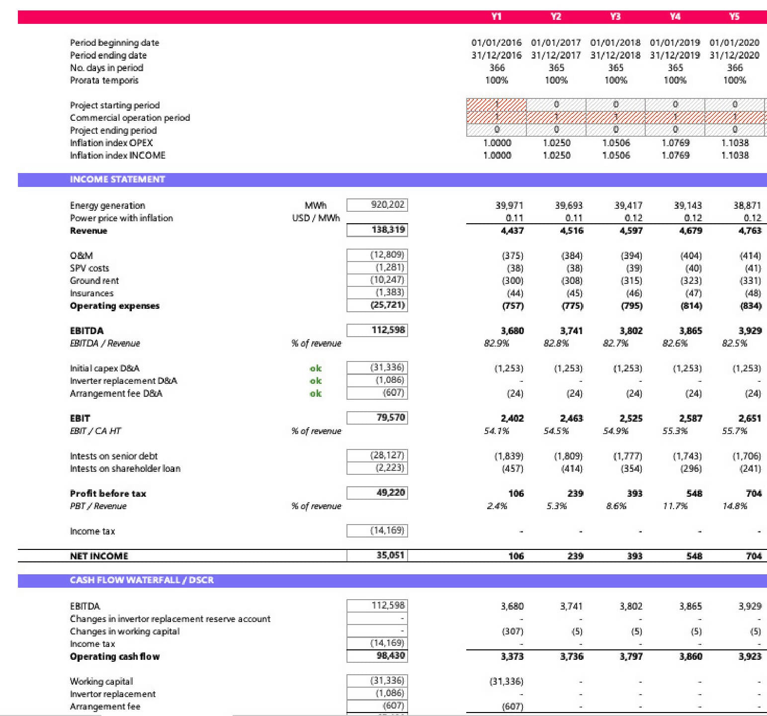The width and height of the screenshot is (767, 716).
Task: Select Profit before tax total 49,220
Action: click(377, 493)
